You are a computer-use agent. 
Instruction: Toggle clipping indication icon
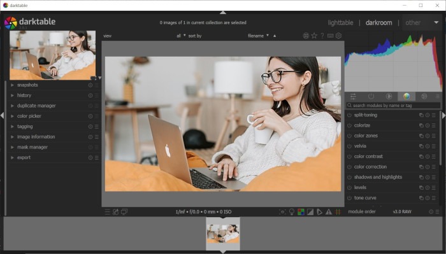pyautogui.click(x=310, y=212)
